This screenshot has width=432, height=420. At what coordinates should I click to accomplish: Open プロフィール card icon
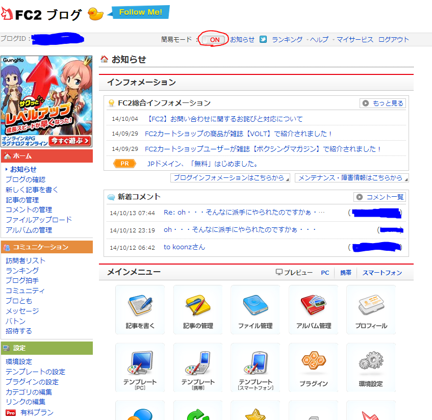click(x=371, y=309)
